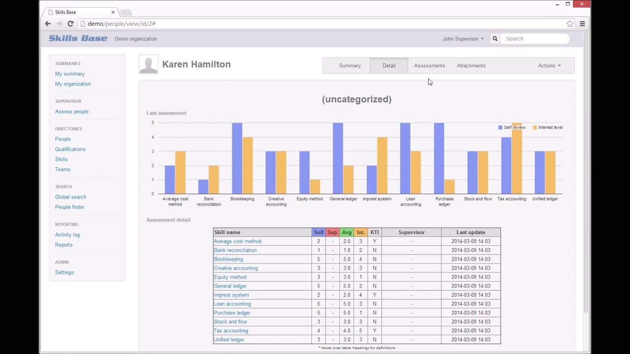Click the Demo organization label

click(136, 39)
